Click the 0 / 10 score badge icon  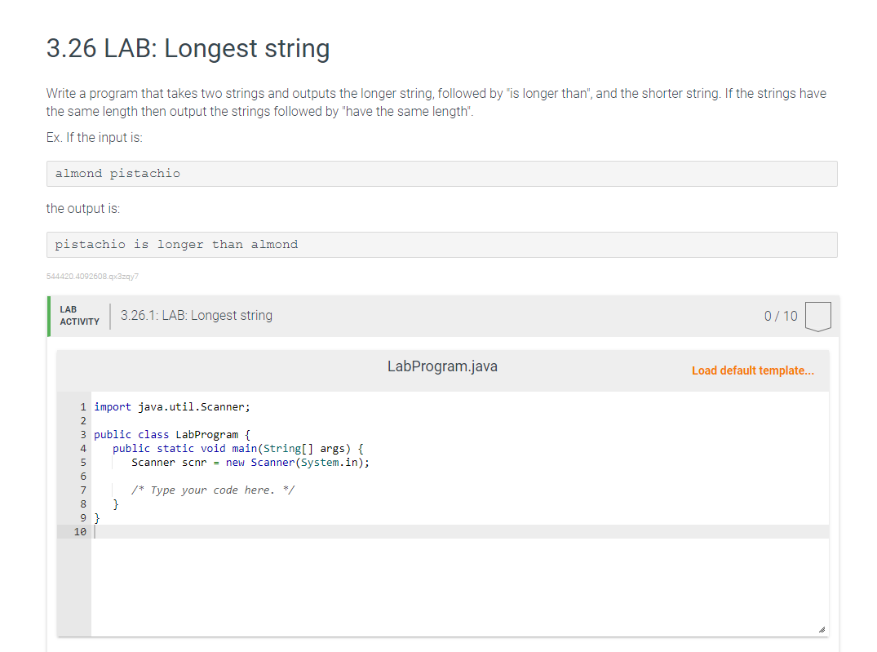click(x=817, y=317)
